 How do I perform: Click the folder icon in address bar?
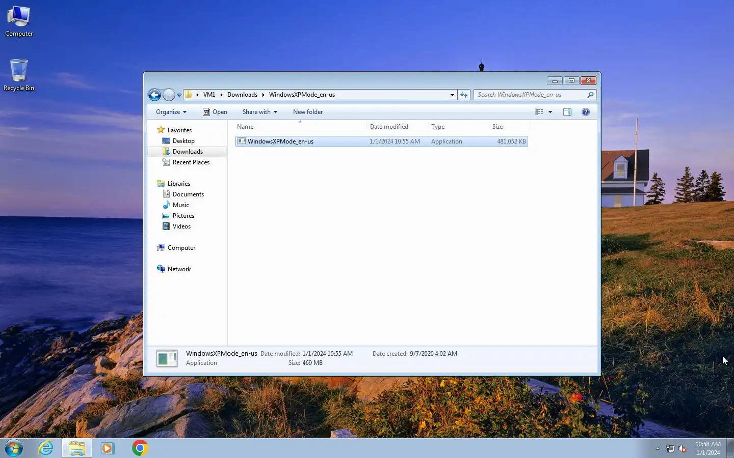[x=189, y=95]
